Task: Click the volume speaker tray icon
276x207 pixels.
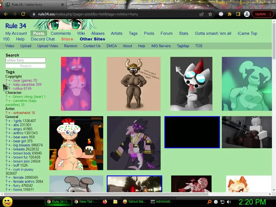Action: click(229, 202)
